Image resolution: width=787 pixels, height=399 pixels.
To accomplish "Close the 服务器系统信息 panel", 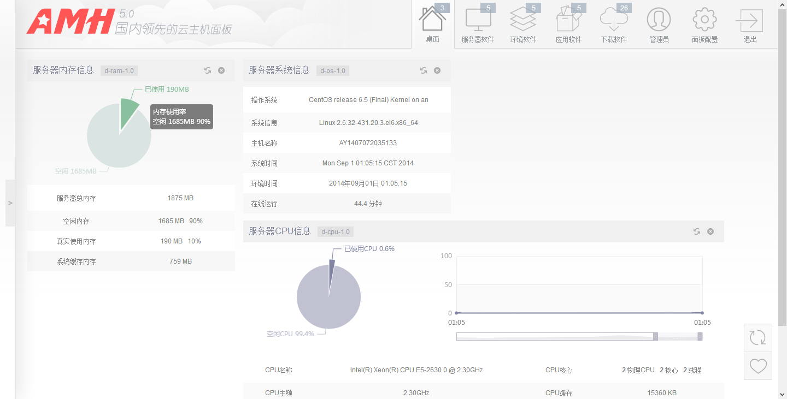I will click(437, 70).
